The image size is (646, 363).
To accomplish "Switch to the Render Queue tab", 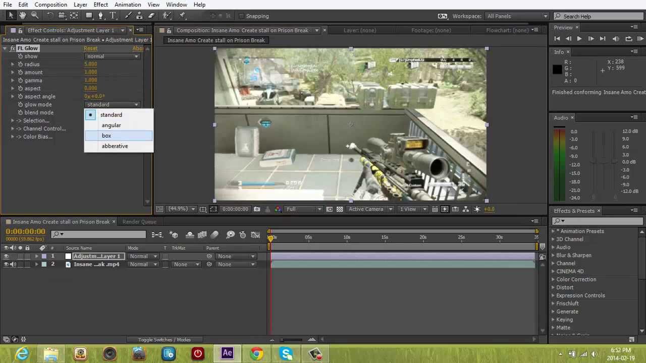I will (139, 222).
